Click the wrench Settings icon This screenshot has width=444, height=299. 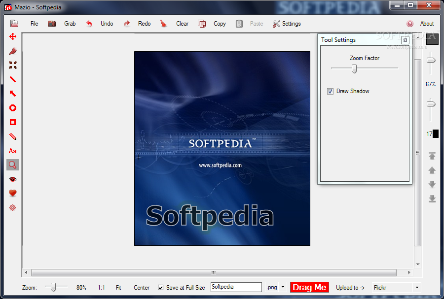[x=276, y=24]
